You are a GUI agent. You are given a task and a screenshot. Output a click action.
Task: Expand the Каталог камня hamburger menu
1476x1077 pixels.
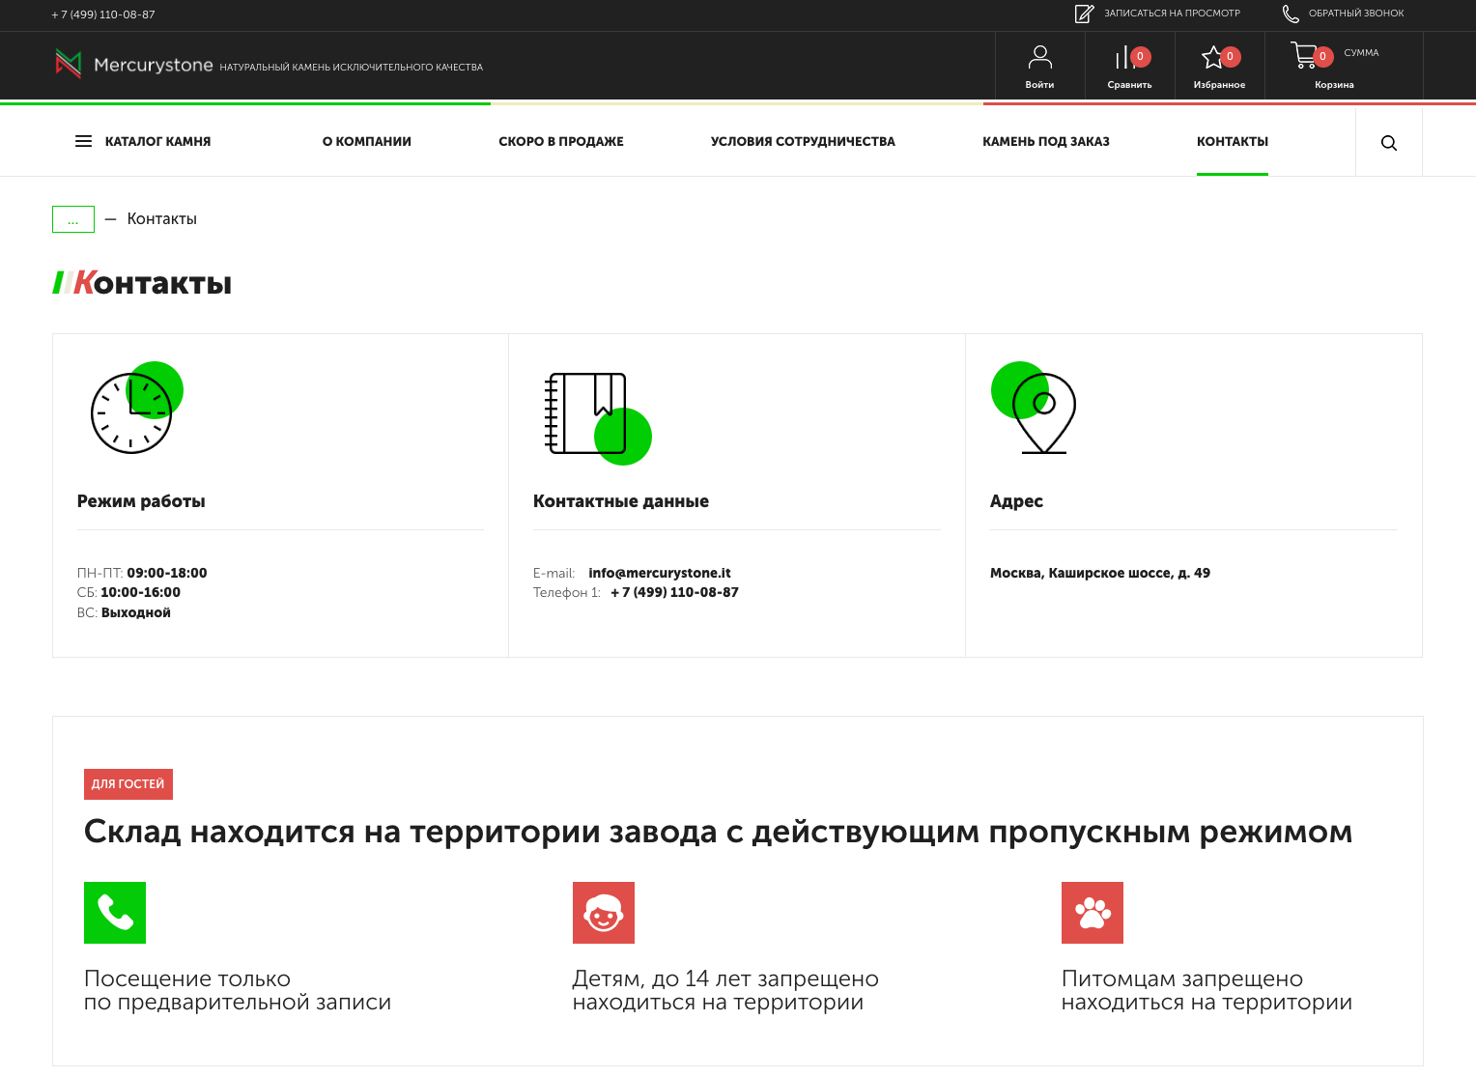point(84,142)
